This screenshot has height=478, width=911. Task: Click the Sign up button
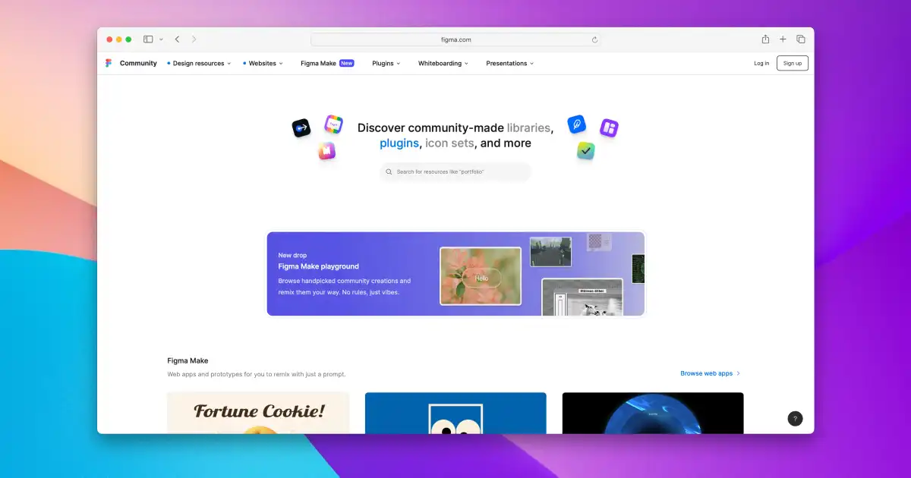click(793, 63)
